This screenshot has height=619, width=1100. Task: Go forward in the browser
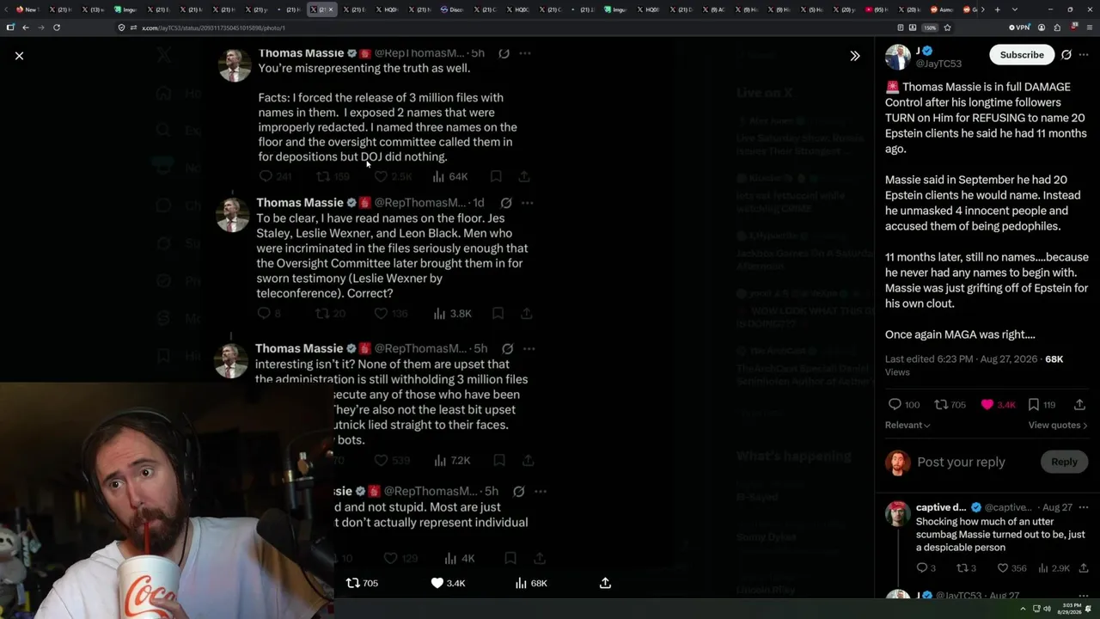coord(40,28)
